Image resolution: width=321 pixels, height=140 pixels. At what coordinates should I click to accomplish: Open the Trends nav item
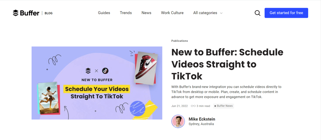(x=126, y=13)
